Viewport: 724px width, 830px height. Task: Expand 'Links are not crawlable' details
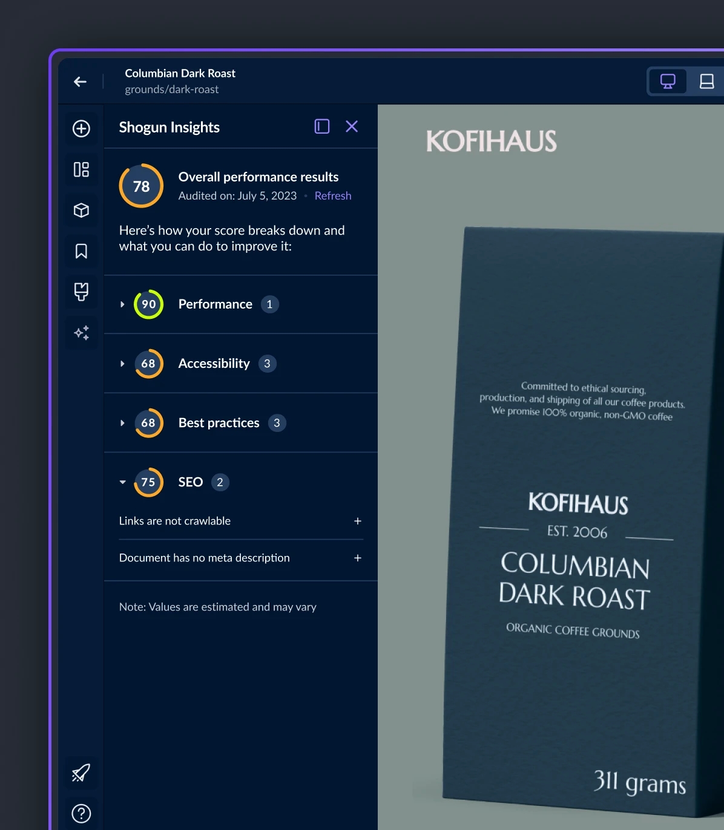pyautogui.click(x=358, y=521)
